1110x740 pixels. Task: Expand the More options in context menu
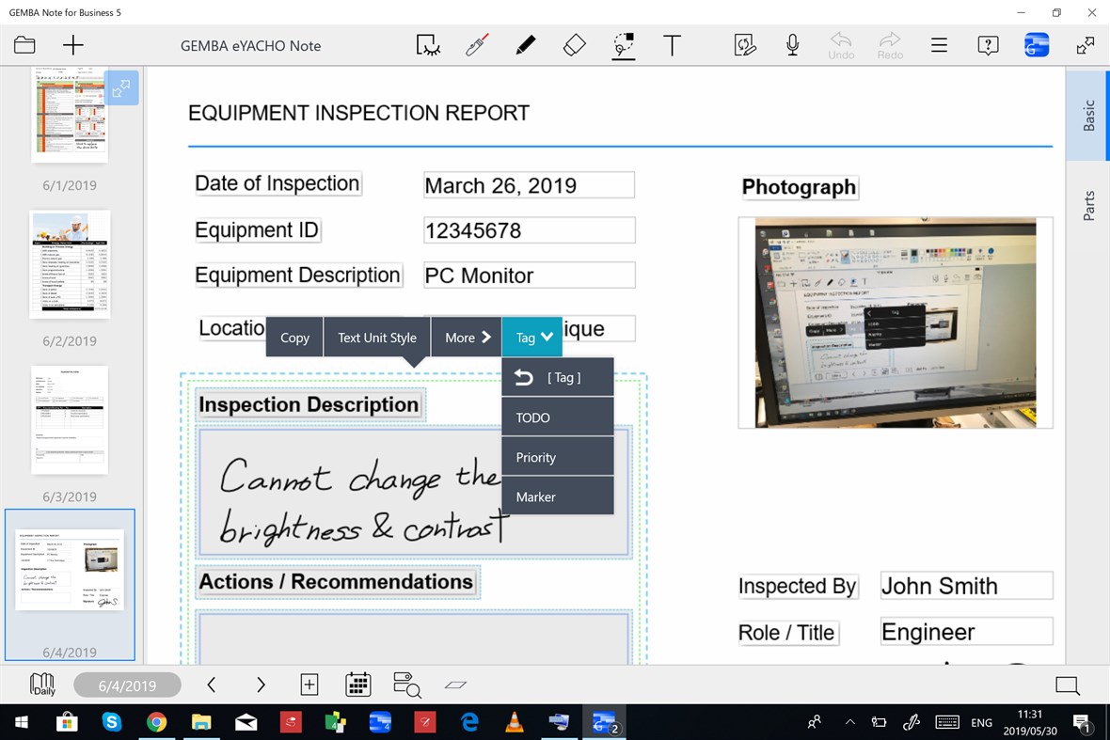pos(465,337)
